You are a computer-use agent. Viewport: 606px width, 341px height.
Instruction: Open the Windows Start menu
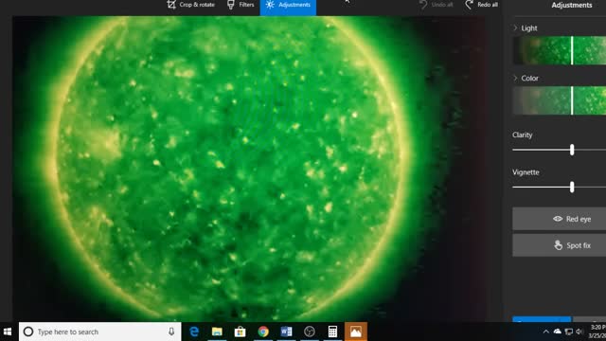coord(8,332)
